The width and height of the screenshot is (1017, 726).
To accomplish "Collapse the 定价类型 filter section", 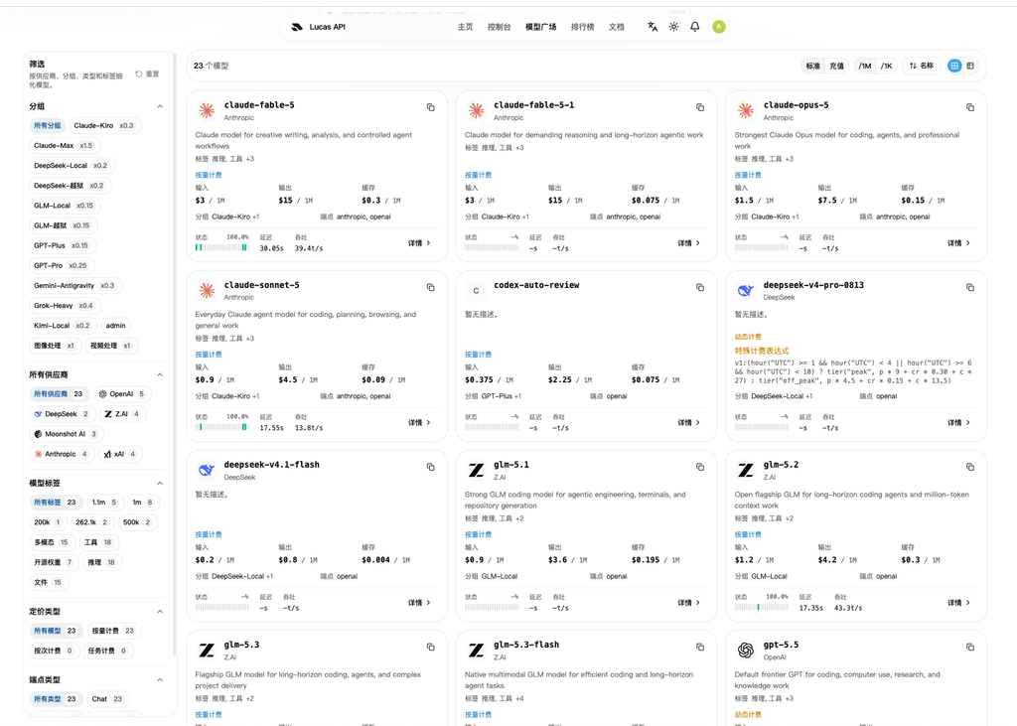I will click(x=160, y=612).
